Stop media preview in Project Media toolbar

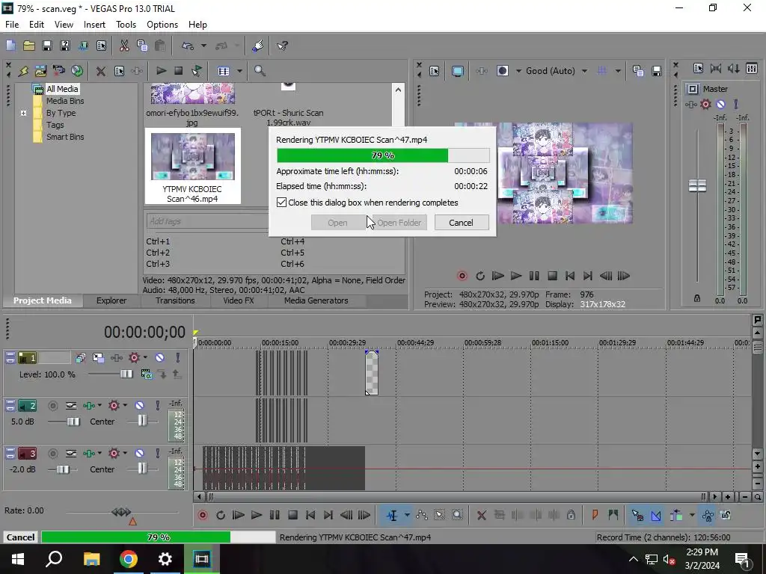tap(178, 71)
